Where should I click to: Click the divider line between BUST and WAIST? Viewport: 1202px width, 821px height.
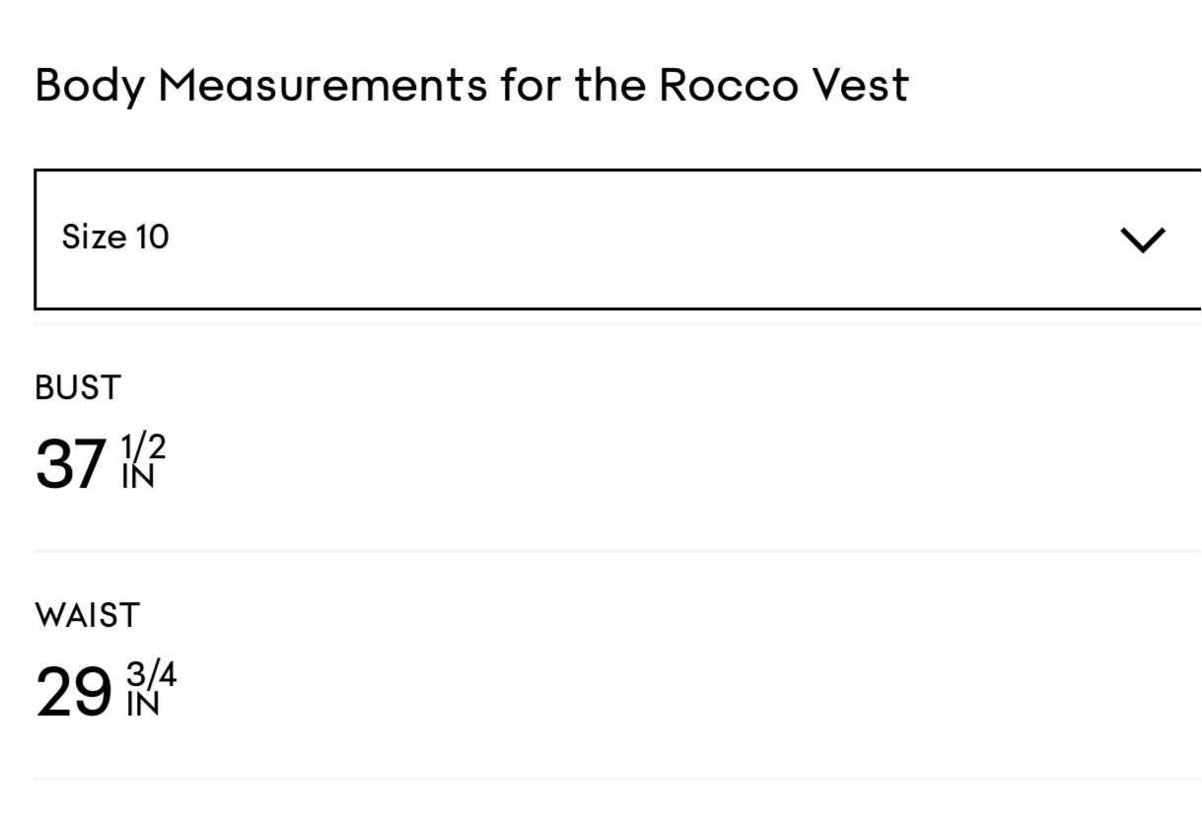coord(592,549)
